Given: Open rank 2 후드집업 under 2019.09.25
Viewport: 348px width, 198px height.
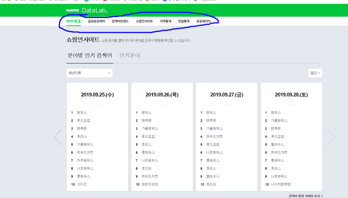Looking at the screenshot, I should tap(84, 120).
